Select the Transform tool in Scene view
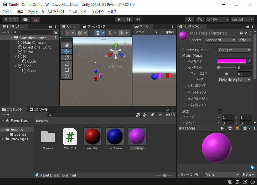The height and width of the screenshot is (185, 257). (x=67, y=76)
